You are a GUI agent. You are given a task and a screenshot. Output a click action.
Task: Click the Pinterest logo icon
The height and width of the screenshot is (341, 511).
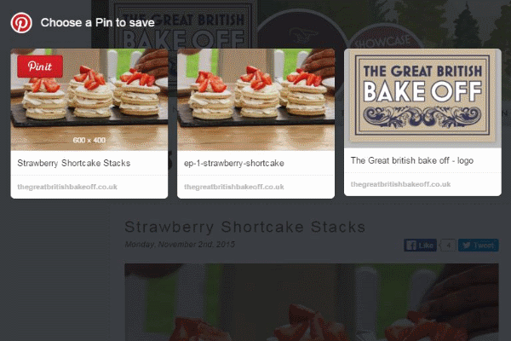(x=21, y=23)
